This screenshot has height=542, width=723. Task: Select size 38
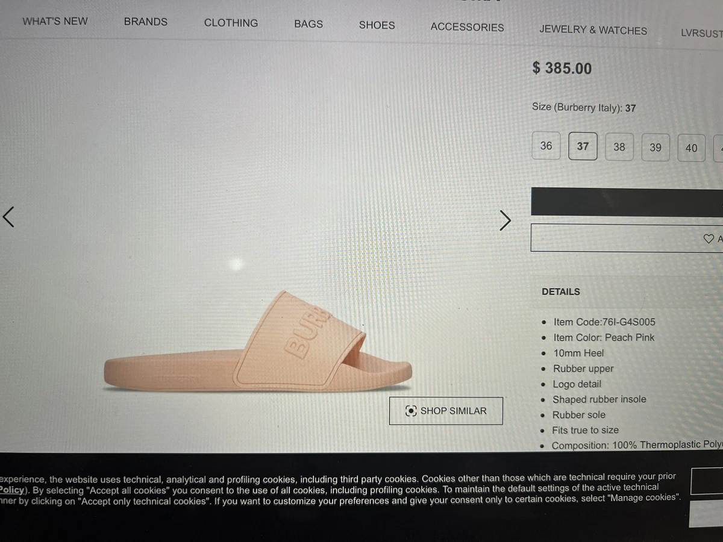pyautogui.click(x=619, y=147)
